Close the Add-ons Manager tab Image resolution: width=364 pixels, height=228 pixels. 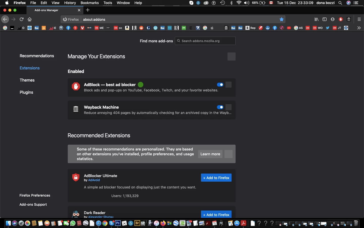coord(79,10)
